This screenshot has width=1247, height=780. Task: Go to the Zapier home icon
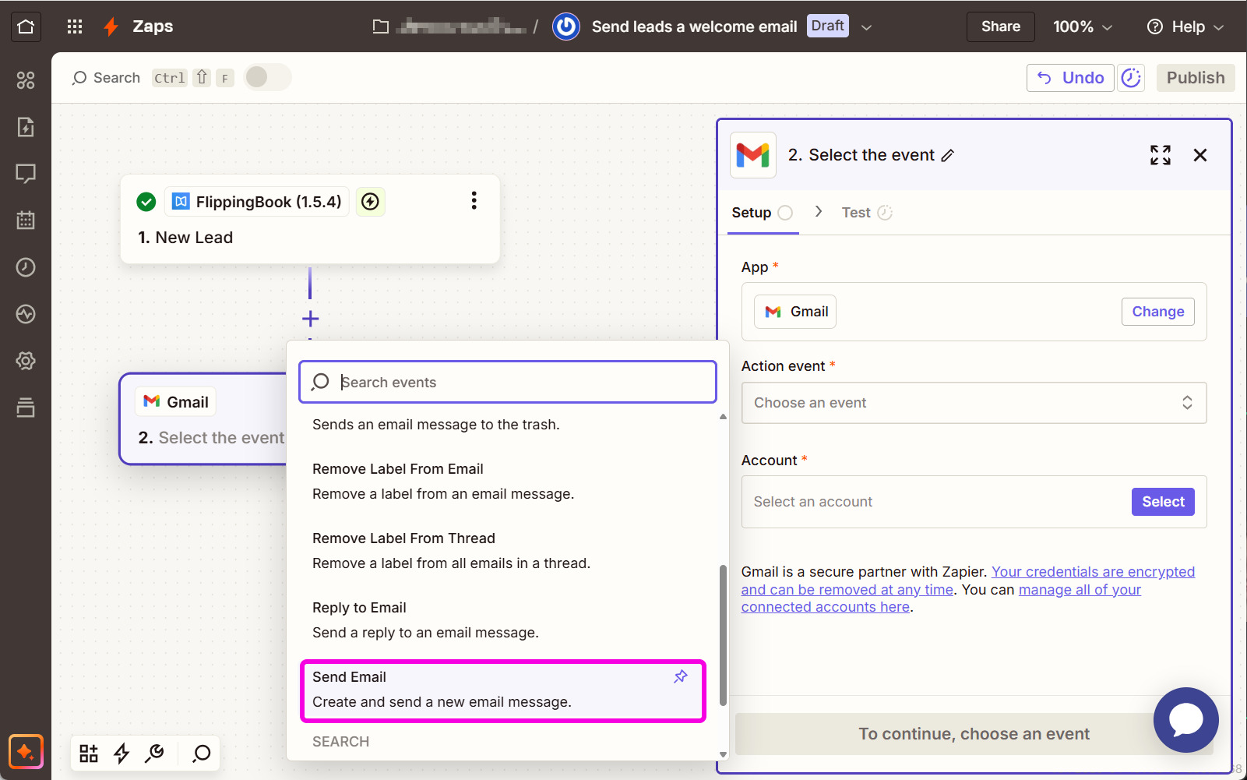click(26, 26)
